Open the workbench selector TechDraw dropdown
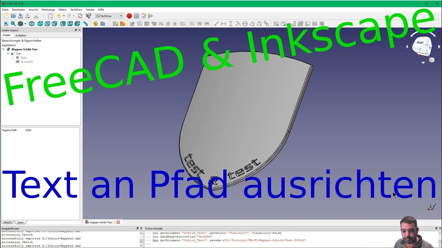This screenshot has width=442, height=248. pyautogui.click(x=109, y=16)
